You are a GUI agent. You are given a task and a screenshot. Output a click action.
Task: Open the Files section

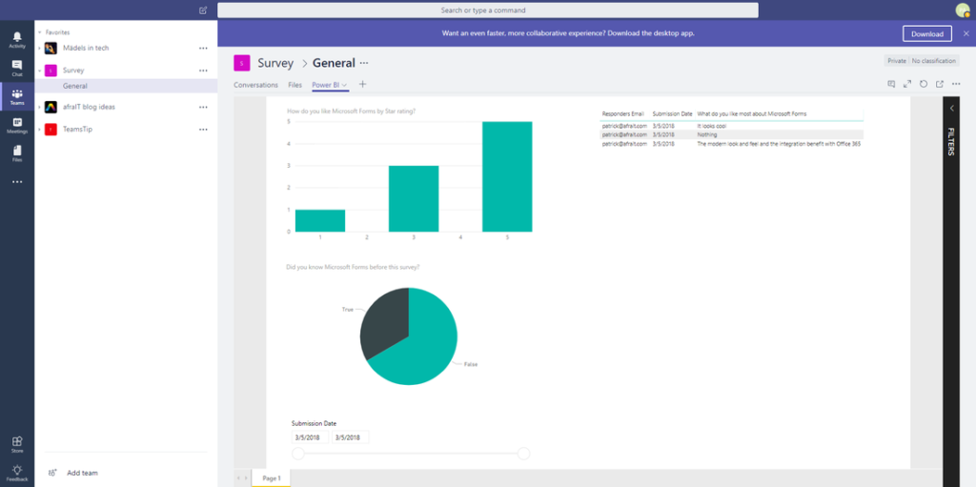pos(17,153)
